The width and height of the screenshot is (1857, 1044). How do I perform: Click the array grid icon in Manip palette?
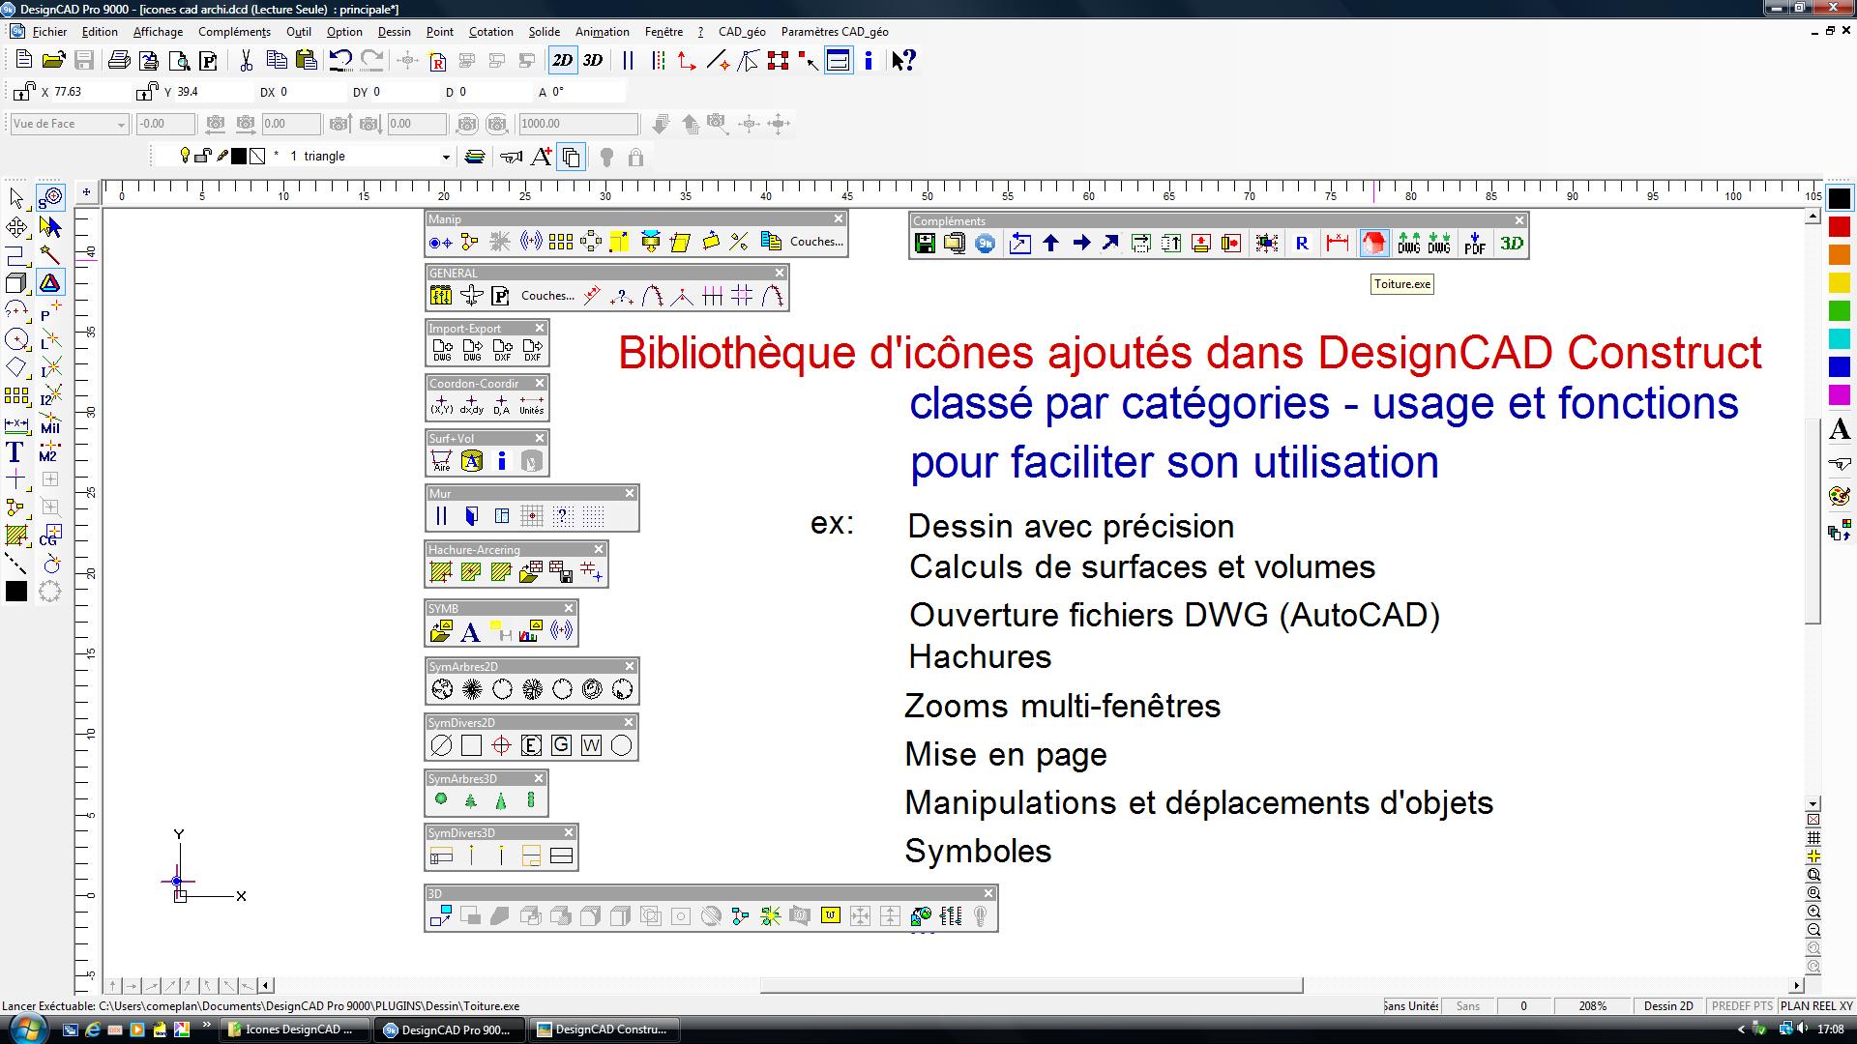(x=560, y=242)
